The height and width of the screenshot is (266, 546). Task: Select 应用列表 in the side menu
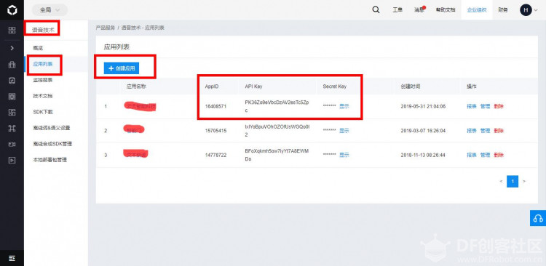[x=43, y=64]
